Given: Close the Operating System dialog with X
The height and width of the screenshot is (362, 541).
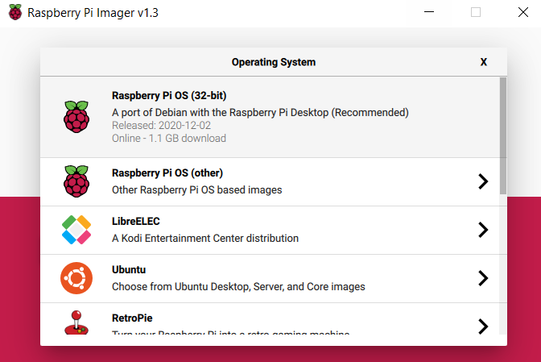Looking at the screenshot, I should point(484,62).
